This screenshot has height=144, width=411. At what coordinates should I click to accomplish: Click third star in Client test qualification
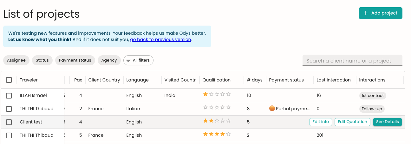click(x=217, y=121)
